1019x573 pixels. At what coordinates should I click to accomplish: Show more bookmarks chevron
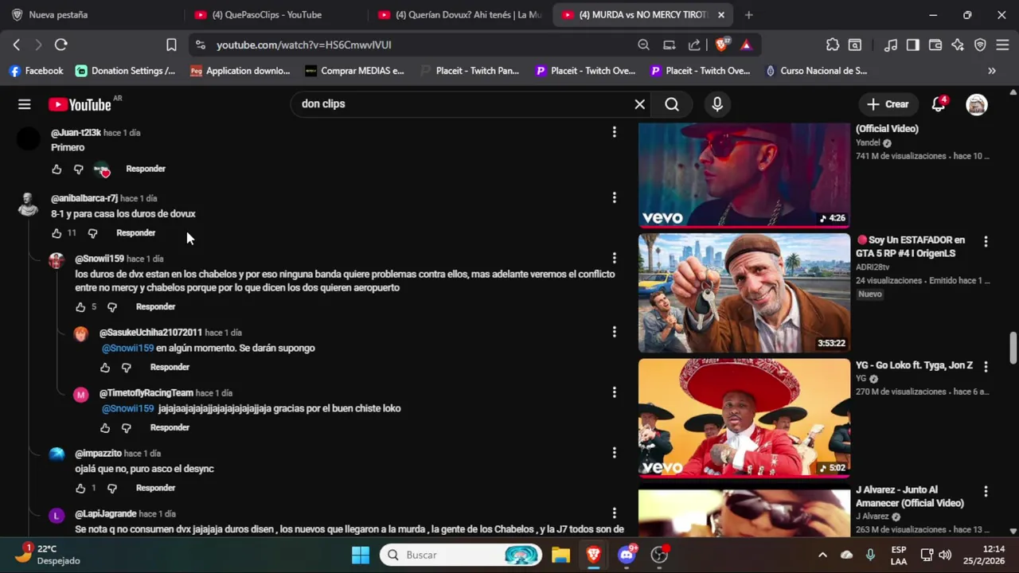(x=992, y=71)
